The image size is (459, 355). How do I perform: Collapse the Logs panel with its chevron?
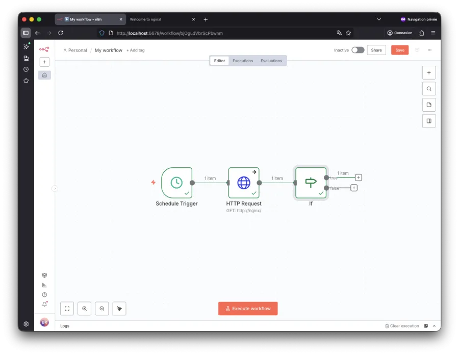tap(434, 326)
